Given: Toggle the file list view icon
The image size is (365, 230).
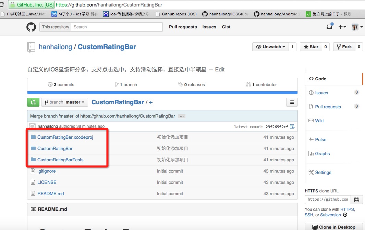Looking at the screenshot, I should point(292,102).
